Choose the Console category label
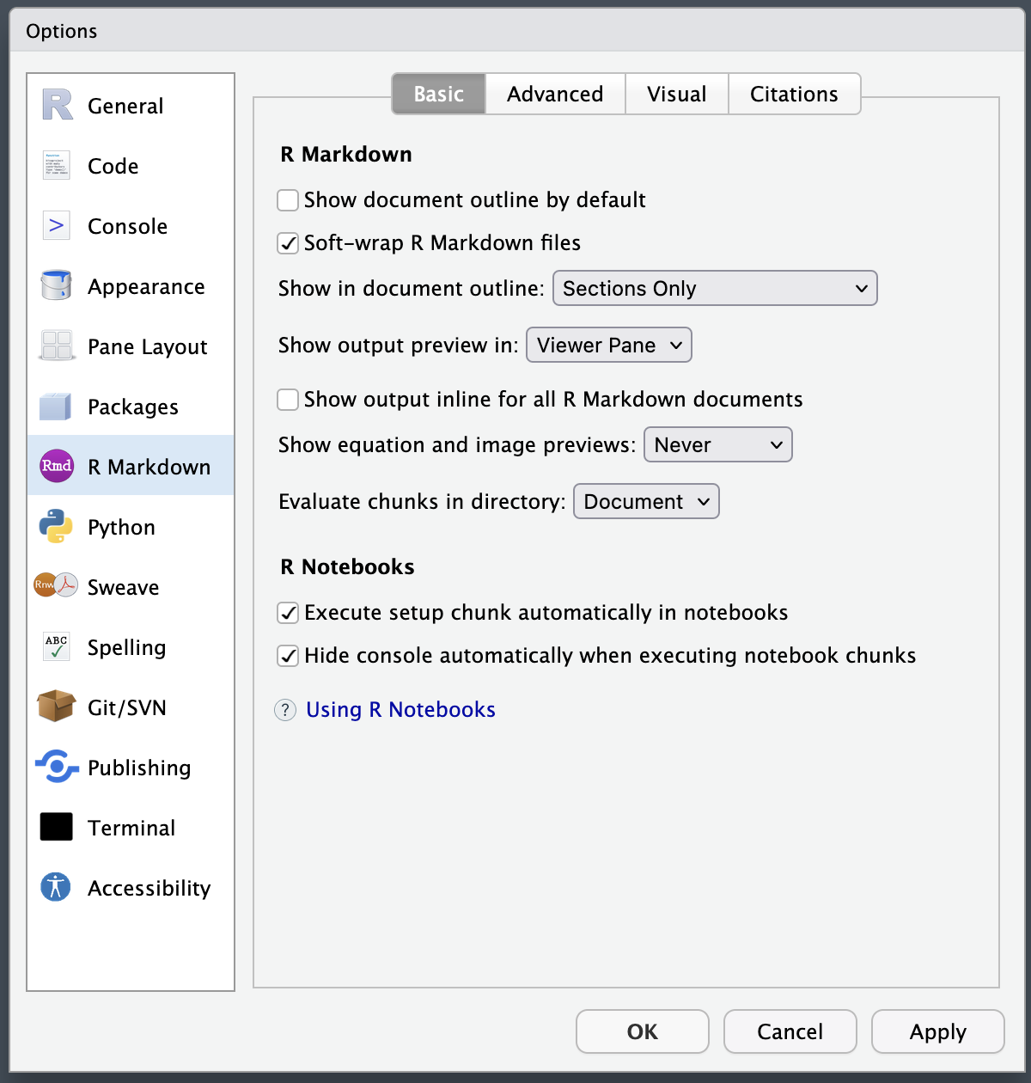 [128, 226]
